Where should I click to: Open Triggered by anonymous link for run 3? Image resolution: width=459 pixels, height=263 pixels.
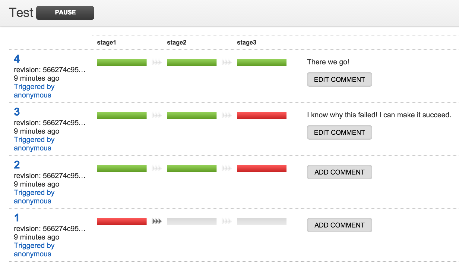tap(34, 144)
